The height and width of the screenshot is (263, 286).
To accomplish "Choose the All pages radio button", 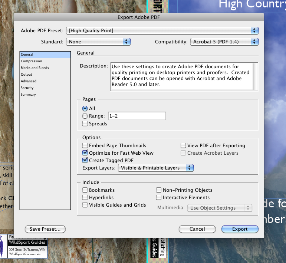I will (x=85, y=109).
